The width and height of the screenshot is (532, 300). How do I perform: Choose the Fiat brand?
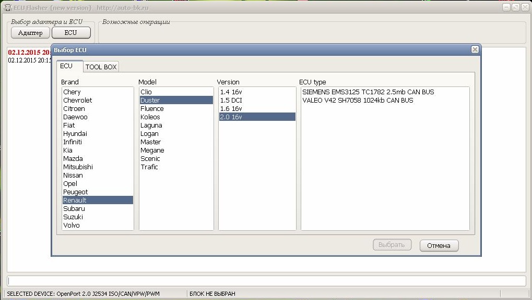coord(98,126)
